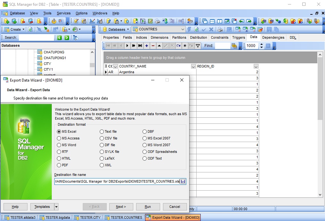The height and width of the screenshot is (221, 325).
Task: Click the Tile Horizontally window icon
Action: [212, 21]
